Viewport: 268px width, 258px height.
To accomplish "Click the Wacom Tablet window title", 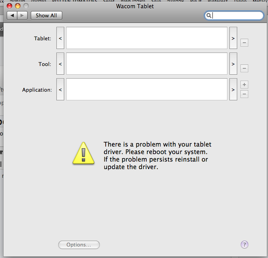I will (135, 6).
